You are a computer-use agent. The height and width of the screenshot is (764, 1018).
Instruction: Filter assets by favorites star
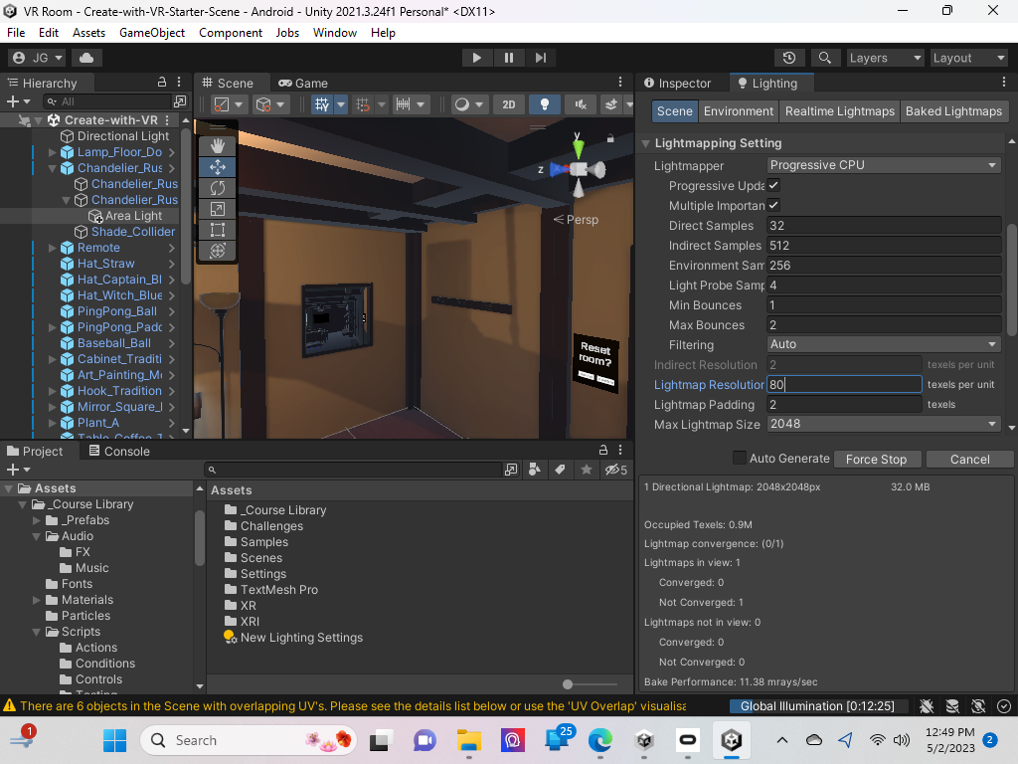[x=587, y=470]
